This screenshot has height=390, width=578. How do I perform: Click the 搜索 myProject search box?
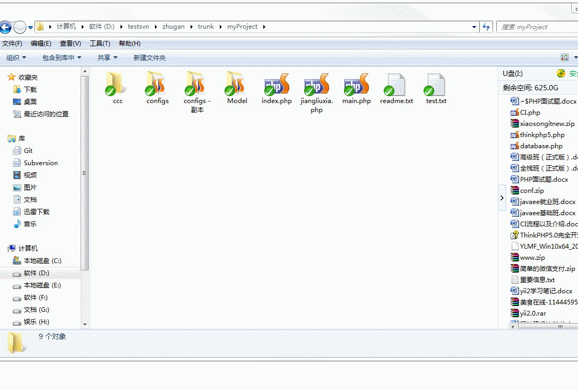pyautogui.click(x=537, y=27)
